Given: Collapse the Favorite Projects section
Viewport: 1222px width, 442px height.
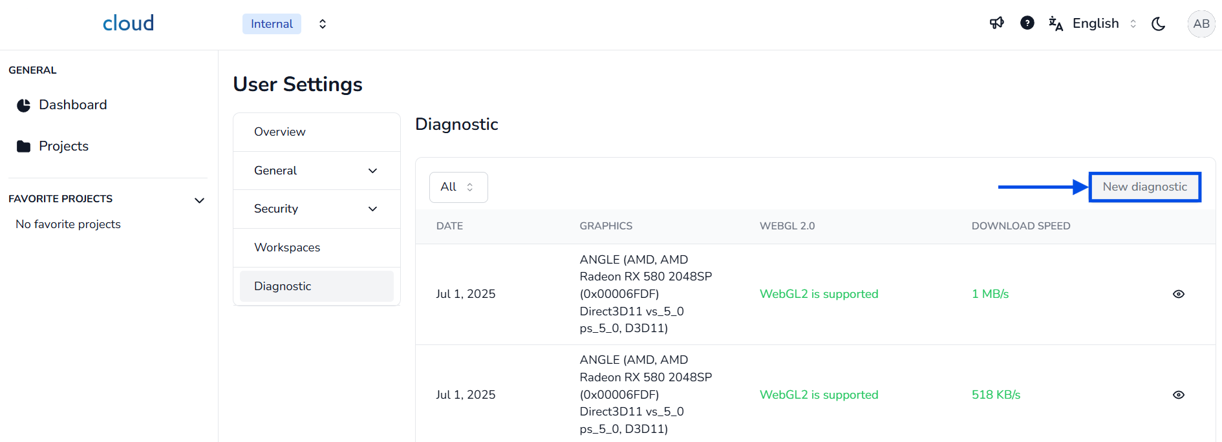Looking at the screenshot, I should [x=200, y=200].
